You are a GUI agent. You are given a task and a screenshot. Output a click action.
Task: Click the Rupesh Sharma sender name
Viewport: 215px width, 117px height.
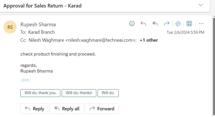(38, 24)
